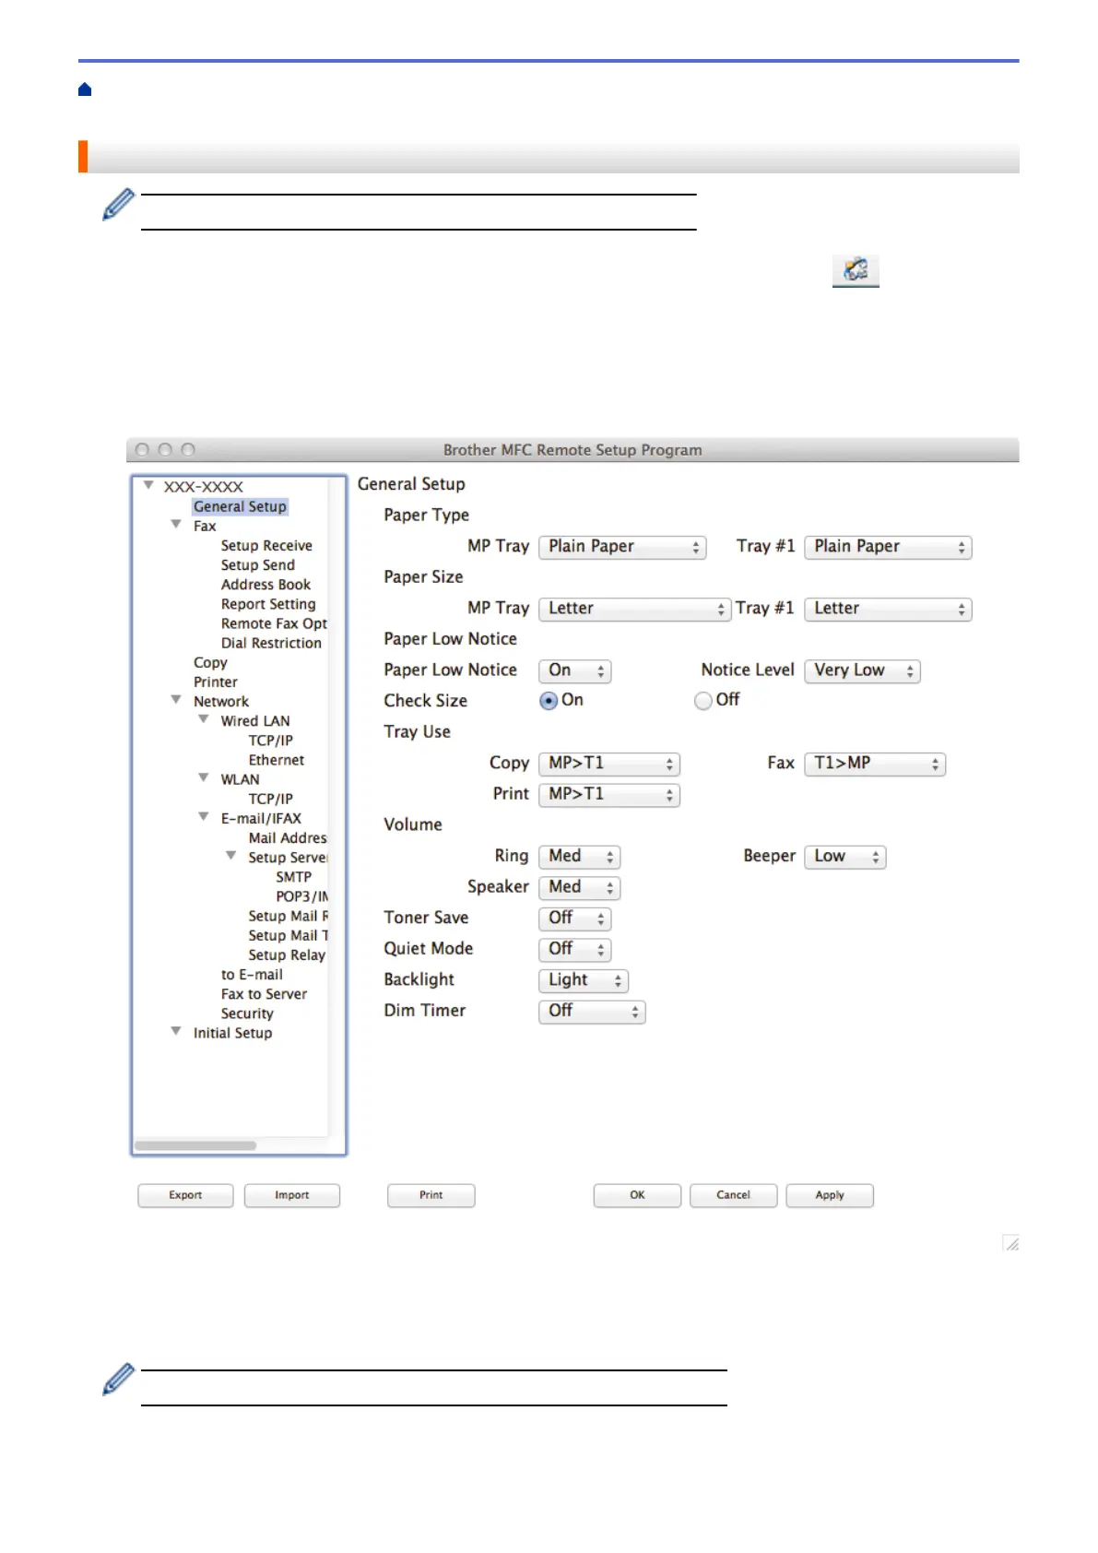Select Setup Receive in the tree
The height and width of the screenshot is (1553, 1098).
(x=266, y=546)
